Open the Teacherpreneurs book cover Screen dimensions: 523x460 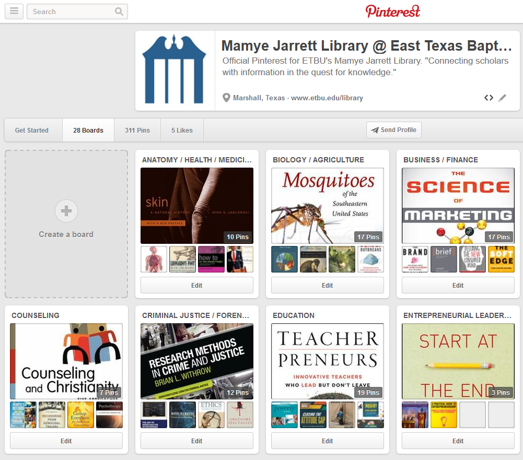click(x=328, y=361)
